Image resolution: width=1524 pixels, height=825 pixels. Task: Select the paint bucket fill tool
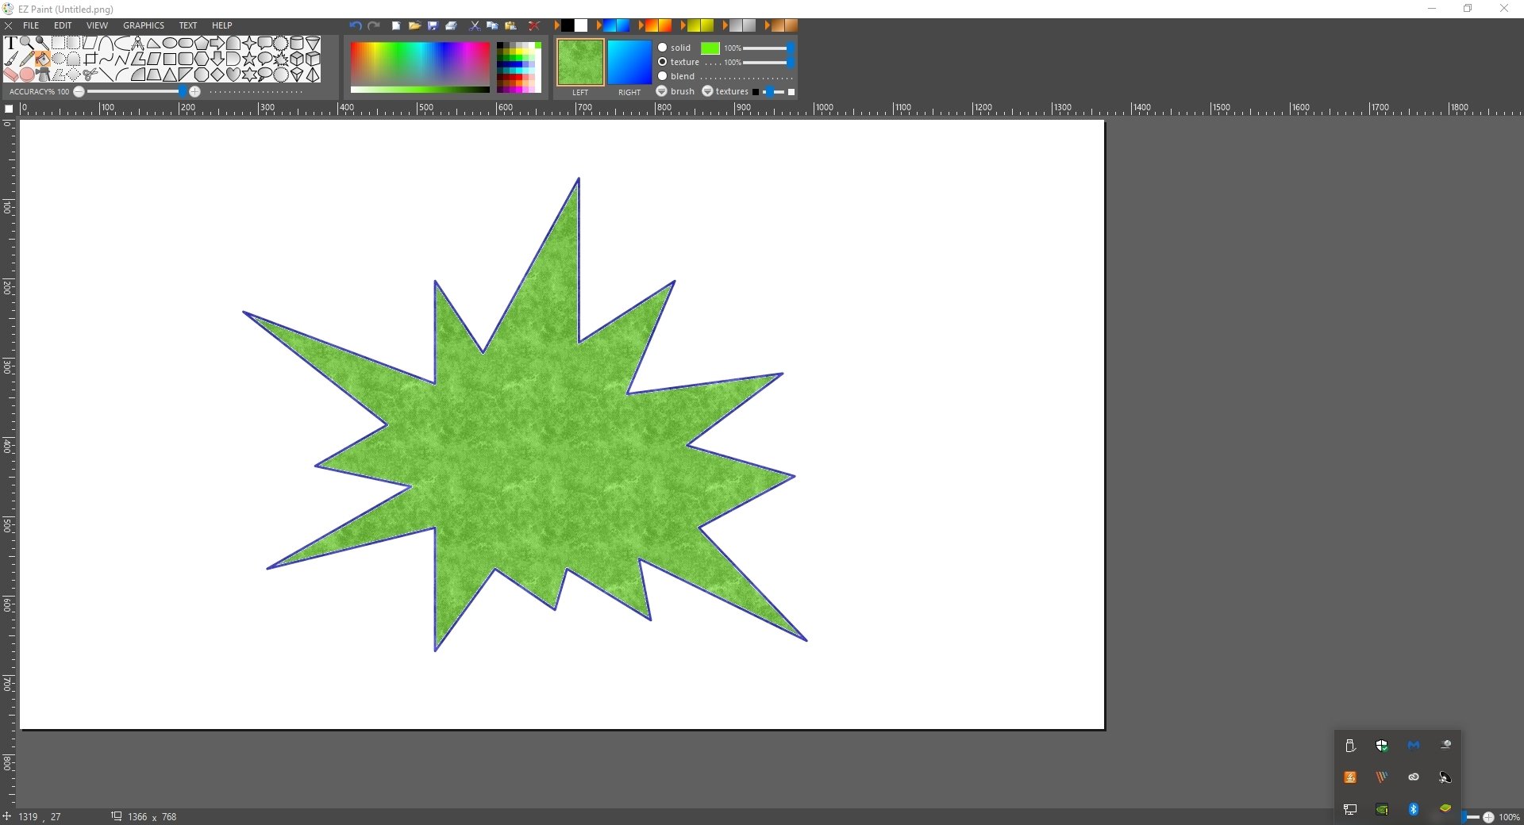43,59
